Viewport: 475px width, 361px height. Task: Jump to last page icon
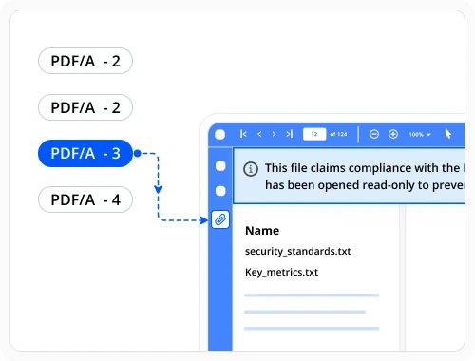(290, 134)
